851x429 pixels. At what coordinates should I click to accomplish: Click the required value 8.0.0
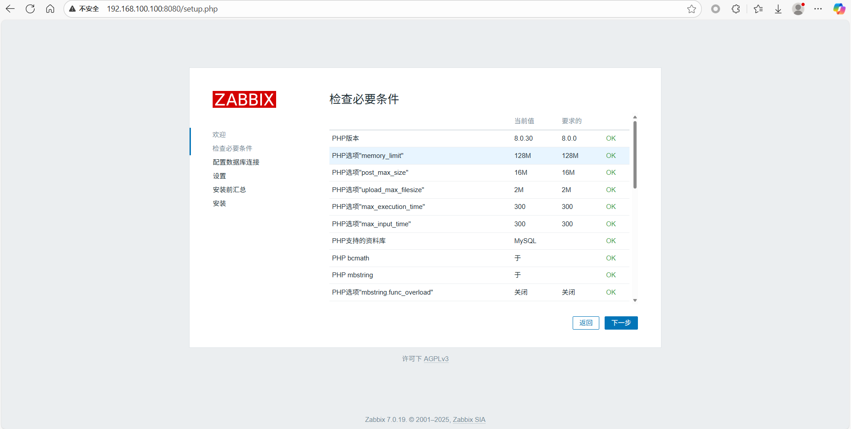coord(569,138)
